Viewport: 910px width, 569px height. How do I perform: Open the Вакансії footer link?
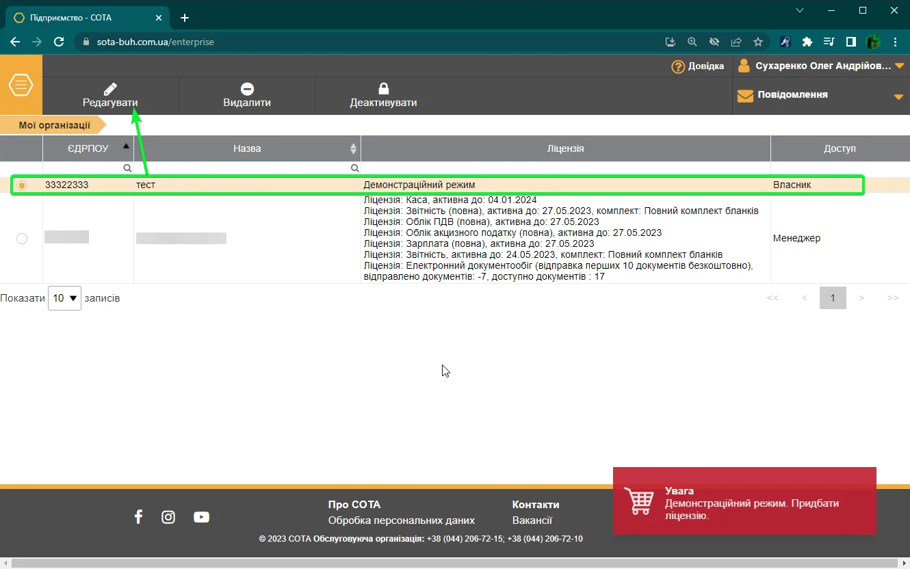pos(532,520)
